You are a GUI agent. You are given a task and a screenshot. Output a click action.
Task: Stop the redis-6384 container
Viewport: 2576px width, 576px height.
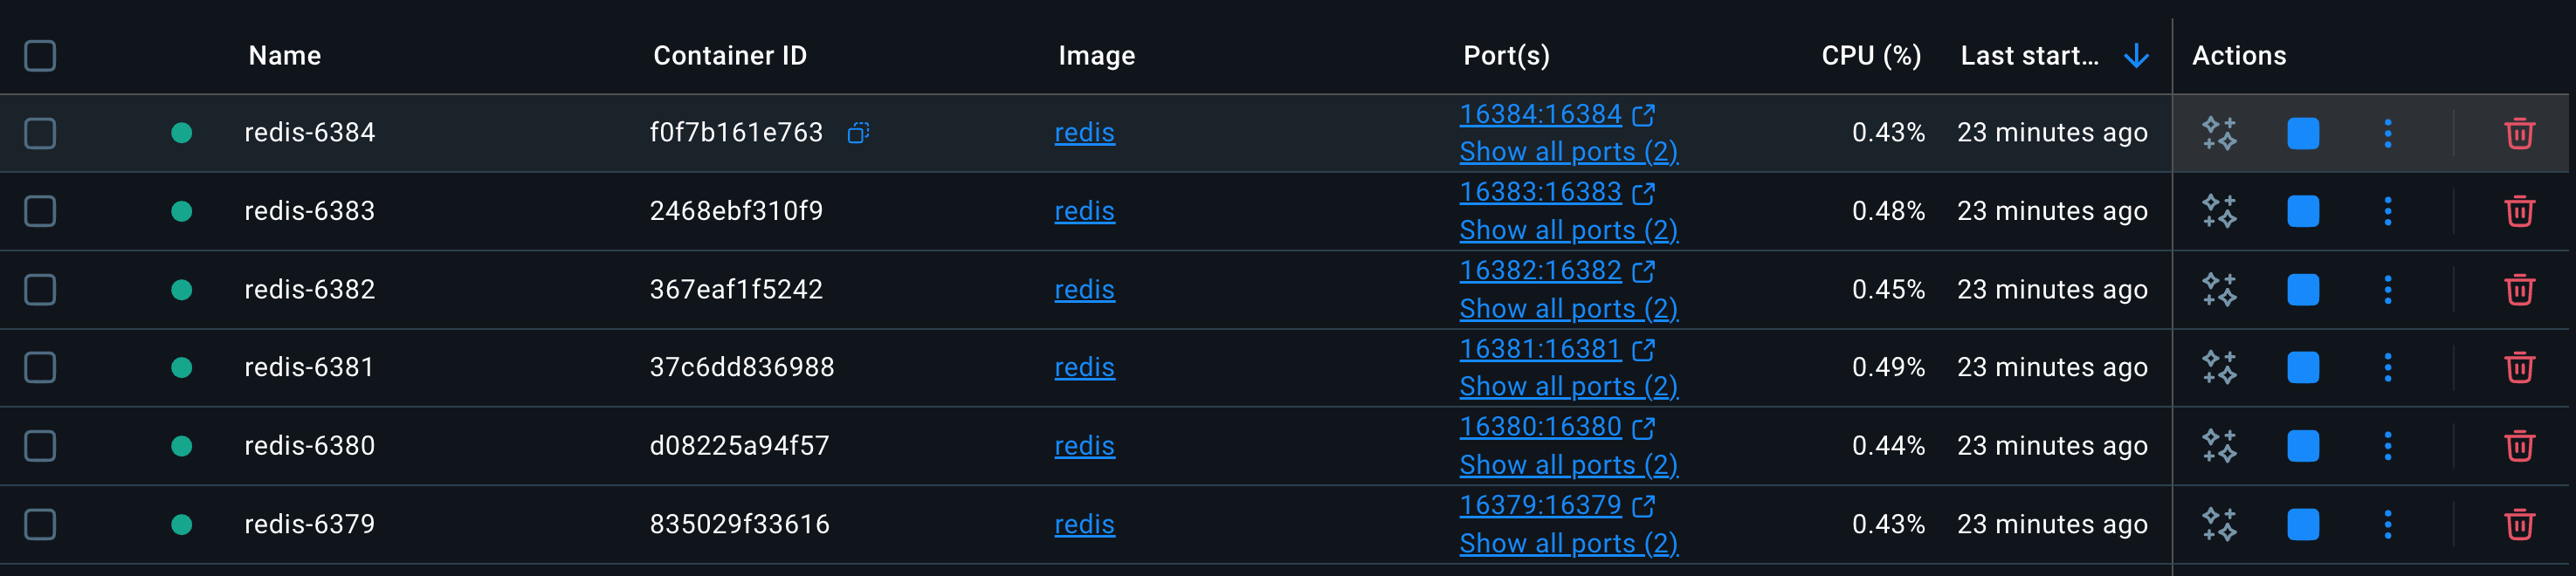click(x=2302, y=133)
